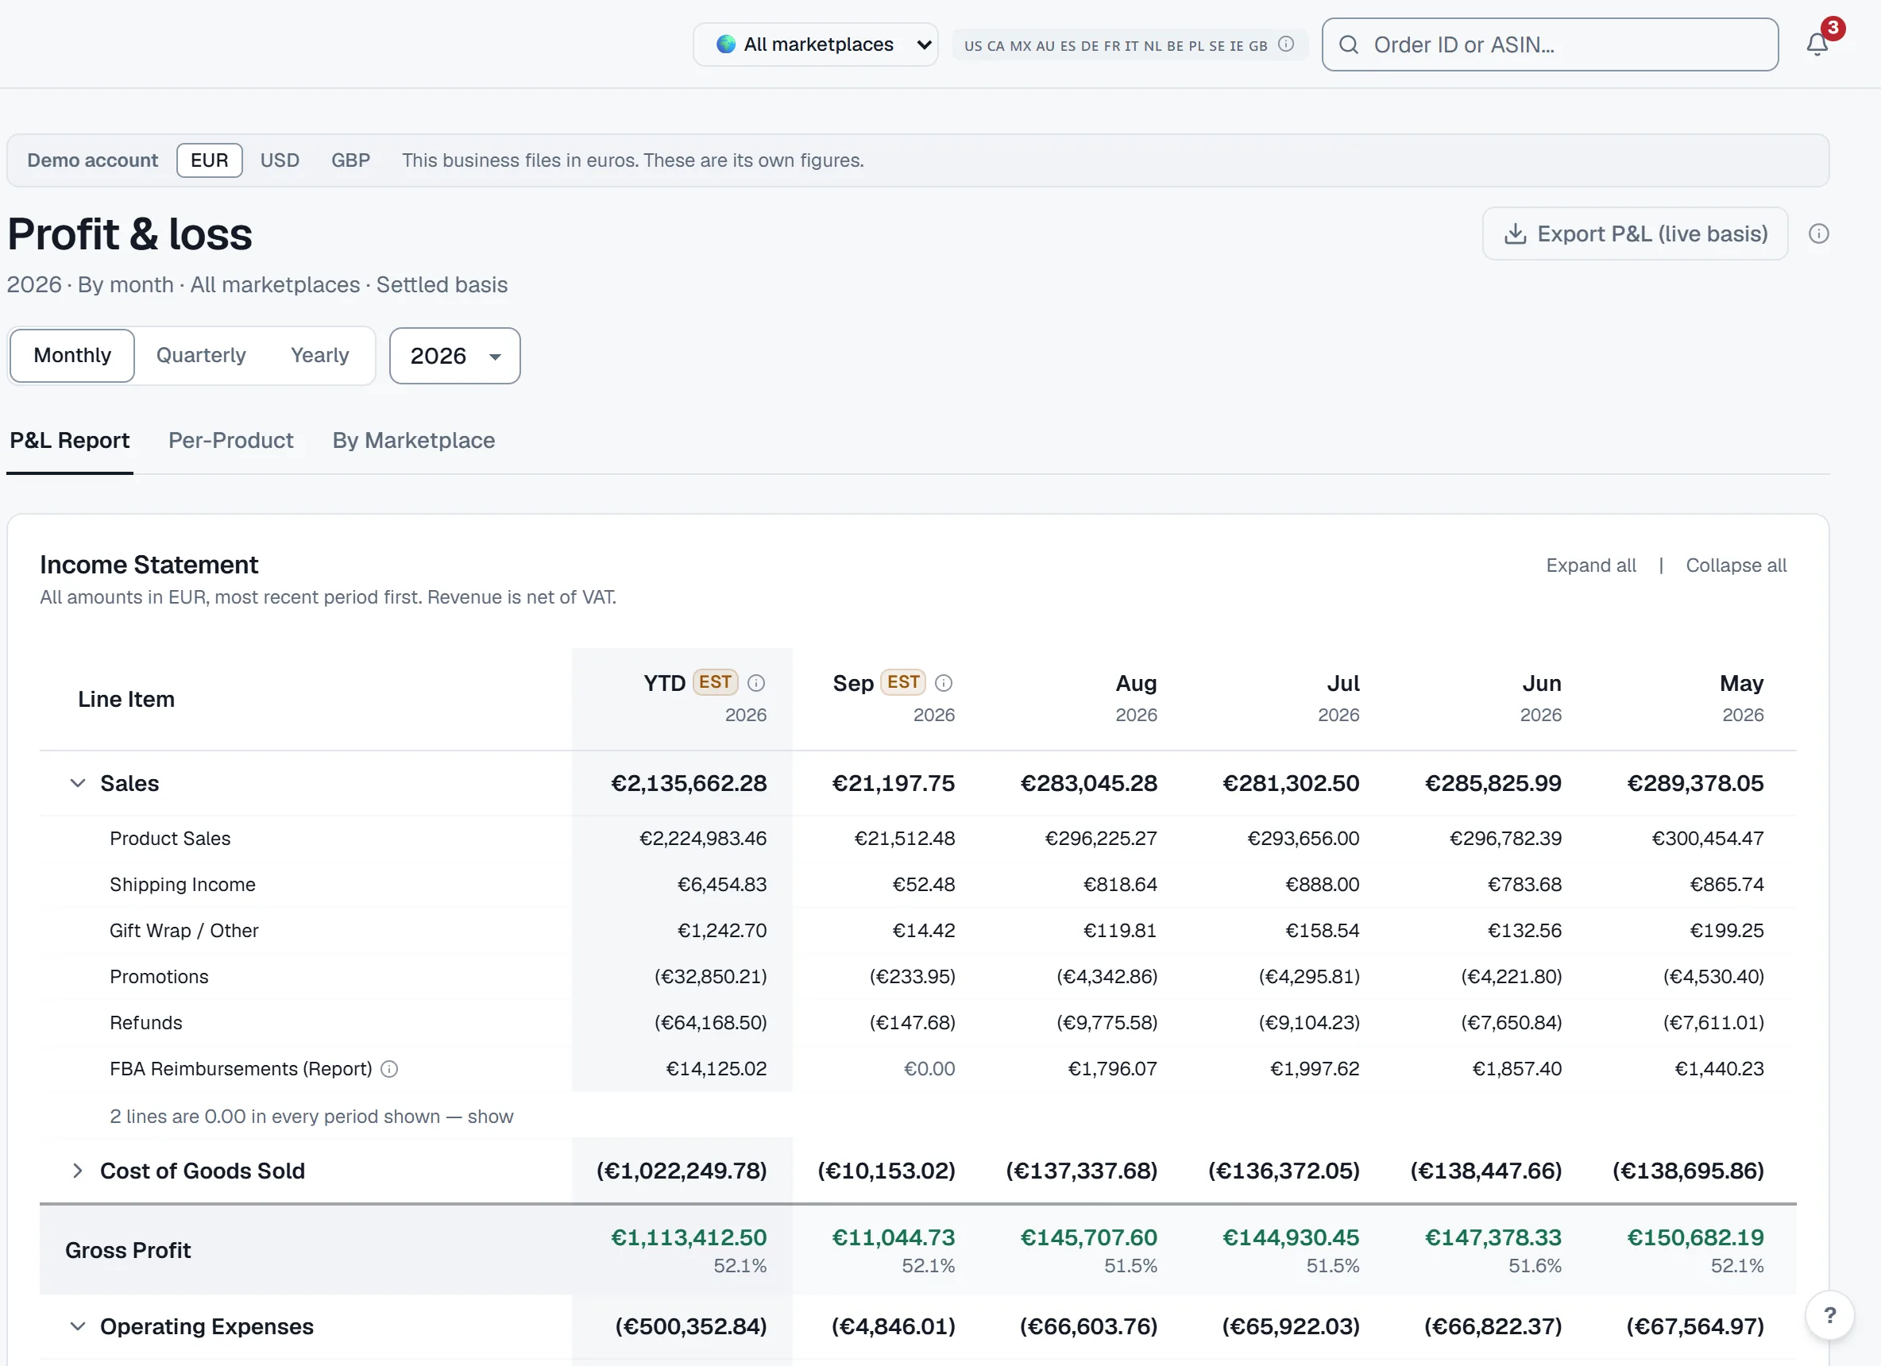This screenshot has height=1366, width=1881.
Task: Click the FBA Reimbursements info icon
Action: coord(389,1069)
